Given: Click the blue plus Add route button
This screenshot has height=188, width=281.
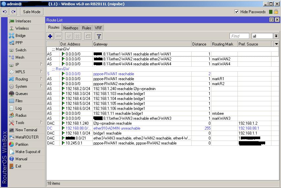Looking at the screenshot, I should [50, 36].
